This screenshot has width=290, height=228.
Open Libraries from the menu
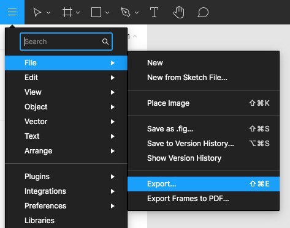[x=66, y=221]
